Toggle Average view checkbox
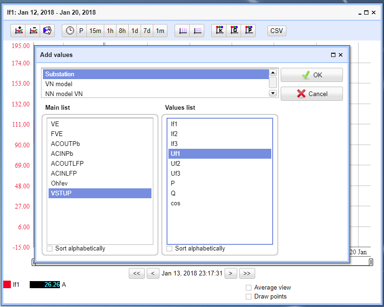384x307 pixels. (249, 287)
